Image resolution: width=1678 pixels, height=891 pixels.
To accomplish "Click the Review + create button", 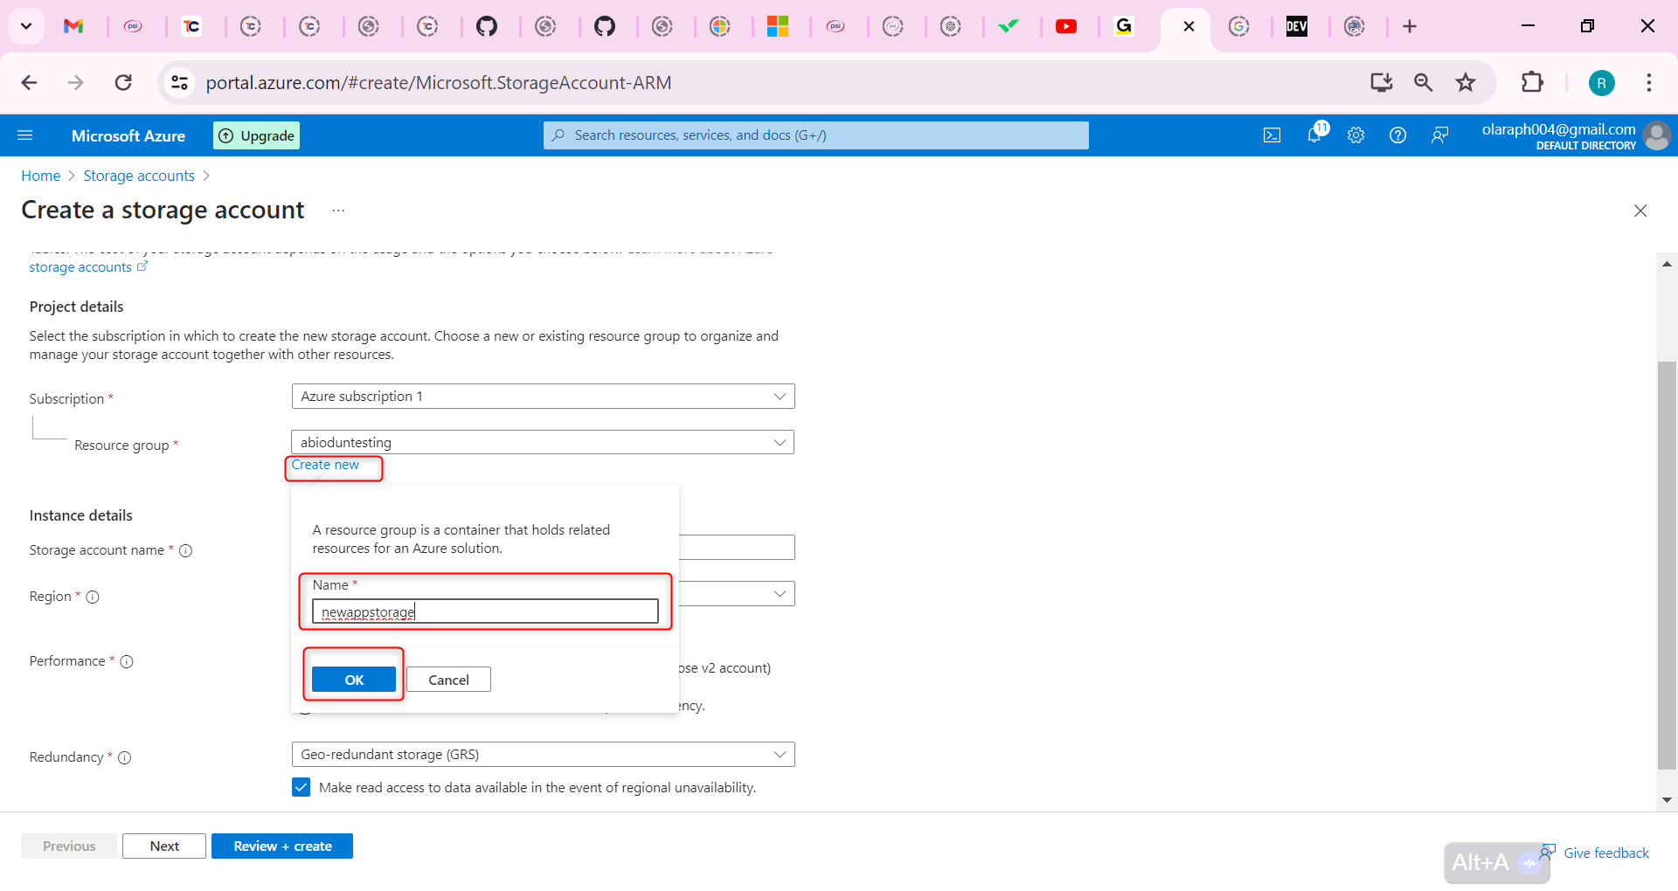I will tap(281, 846).
